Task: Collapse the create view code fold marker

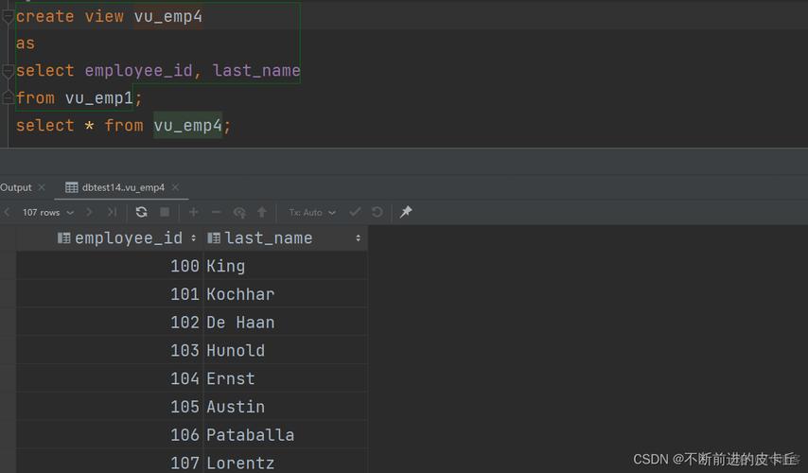Action: point(8,17)
